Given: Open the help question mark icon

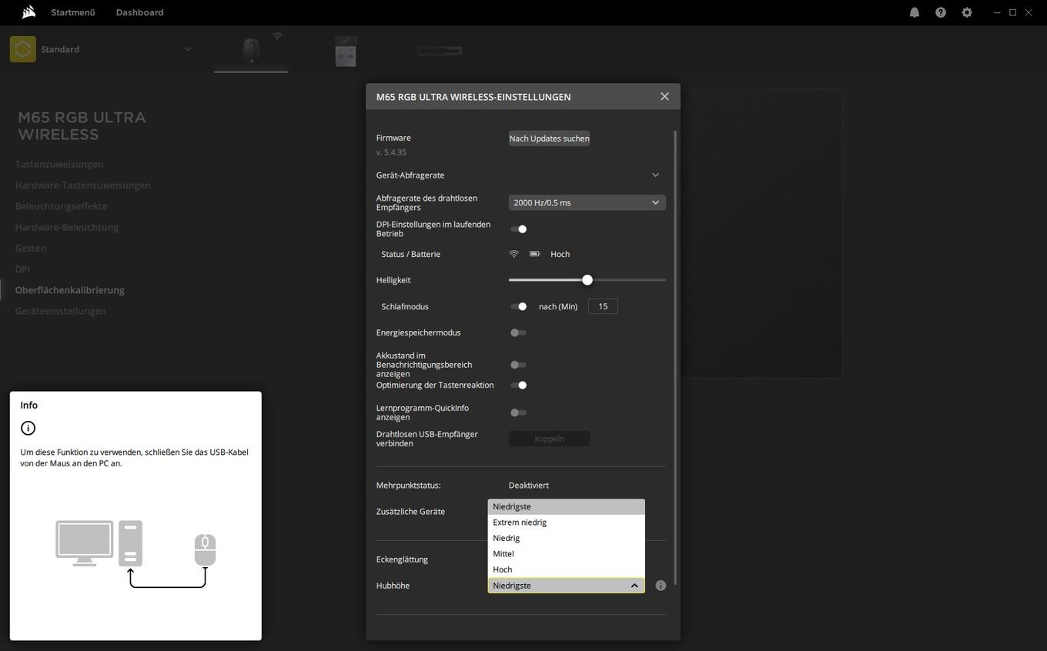Looking at the screenshot, I should [941, 12].
